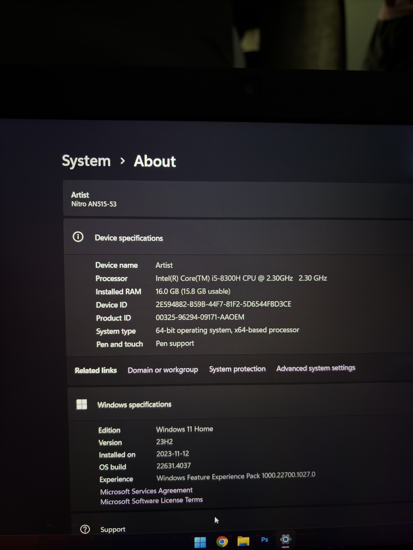This screenshot has height=550, width=413.
Task: Click the 64-bit operating system value
Action: tap(227, 330)
